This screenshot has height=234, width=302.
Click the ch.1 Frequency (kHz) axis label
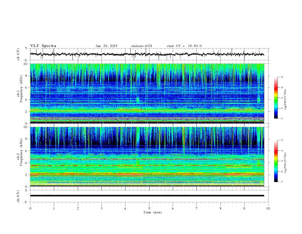click(x=20, y=89)
